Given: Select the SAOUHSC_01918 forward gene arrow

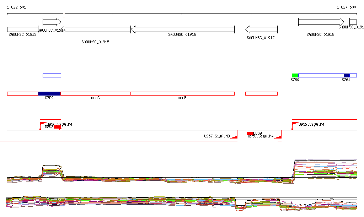Looking at the screenshot, I should point(321,22).
